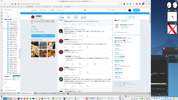Open the モーメント navigation item
Viewport: 178px width, 100px height.
43,10
